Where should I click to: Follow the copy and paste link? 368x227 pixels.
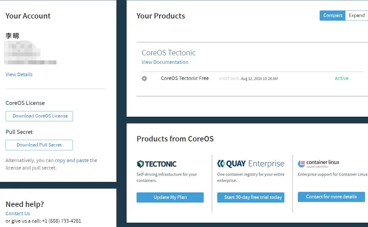click(x=72, y=160)
